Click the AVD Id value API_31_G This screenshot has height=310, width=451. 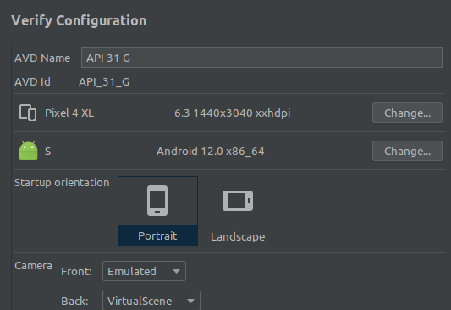click(x=104, y=82)
